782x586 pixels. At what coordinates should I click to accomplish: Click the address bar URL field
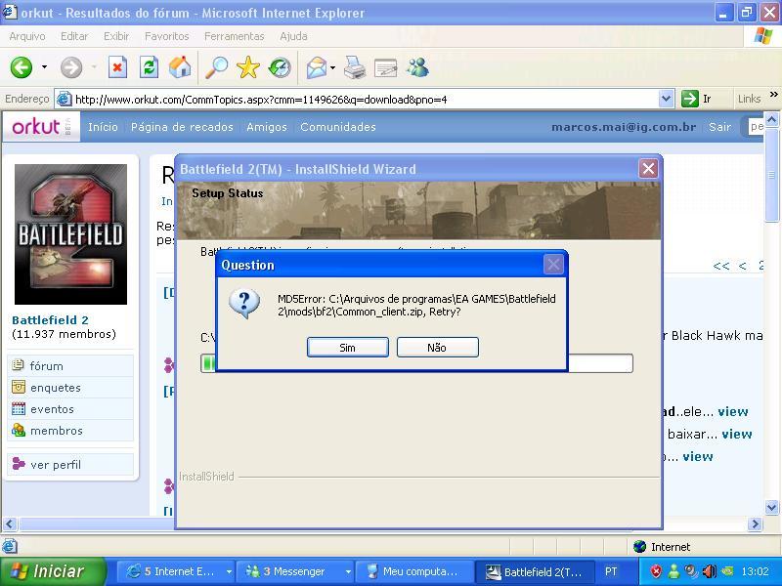(365, 100)
